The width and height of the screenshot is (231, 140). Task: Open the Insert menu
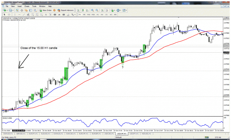click(x=20, y=6)
